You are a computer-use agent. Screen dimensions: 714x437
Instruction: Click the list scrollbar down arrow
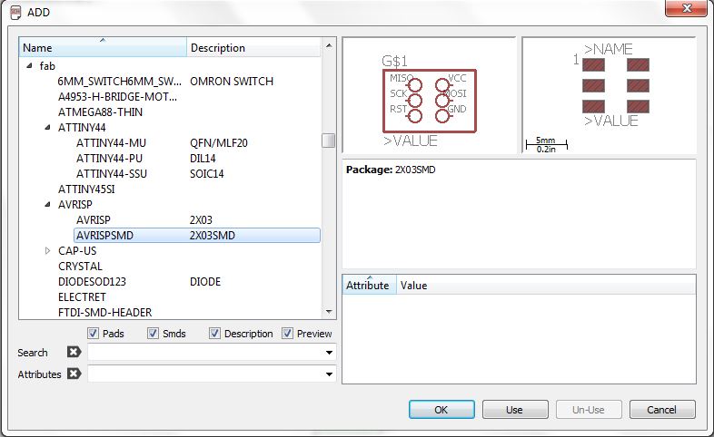[329, 312]
